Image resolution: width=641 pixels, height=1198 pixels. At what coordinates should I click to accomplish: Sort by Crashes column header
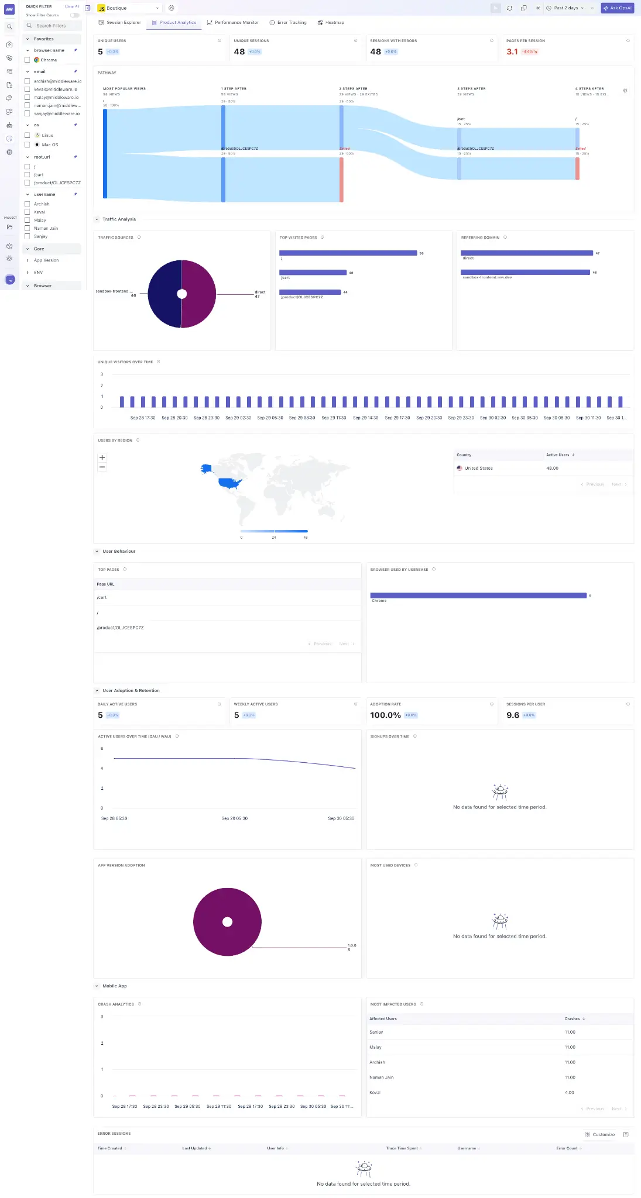[575, 1019]
